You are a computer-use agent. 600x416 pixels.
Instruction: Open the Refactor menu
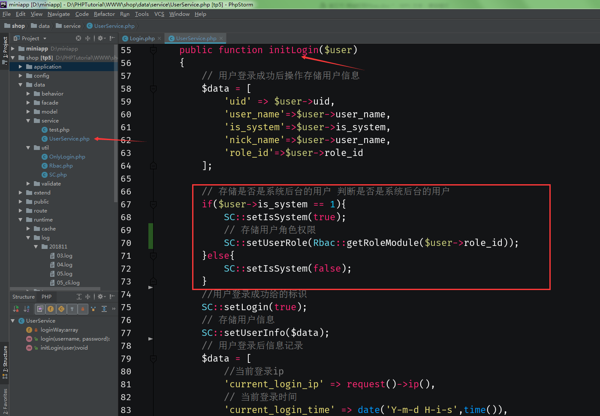point(104,14)
